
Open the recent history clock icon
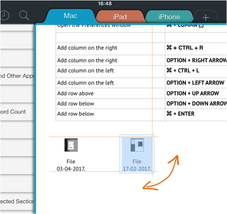pyautogui.click(x=4, y=15)
